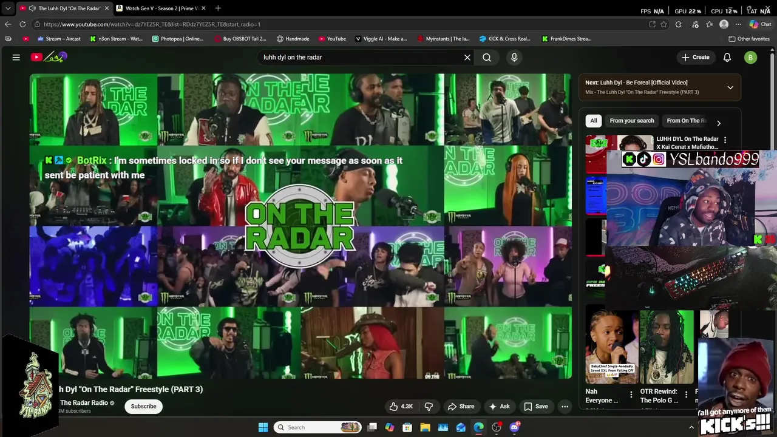Image resolution: width=777 pixels, height=437 pixels.
Task: Open LUHH DYL On The Radar Kai Cenat video
Action: click(687, 143)
